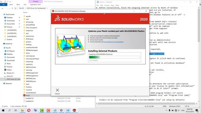Open Edit menu in Notepad

[x=101, y=5]
